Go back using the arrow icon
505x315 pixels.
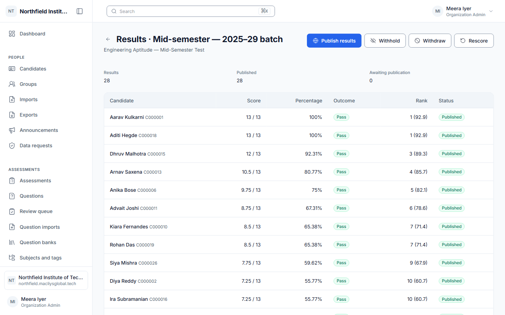pyautogui.click(x=108, y=39)
